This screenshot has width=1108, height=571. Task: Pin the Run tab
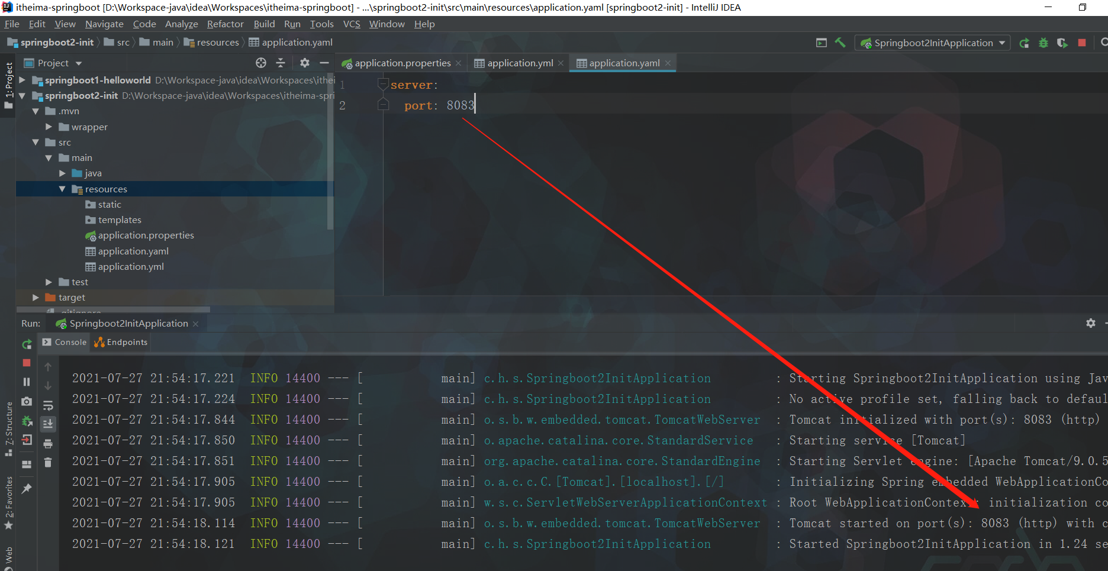[27, 488]
